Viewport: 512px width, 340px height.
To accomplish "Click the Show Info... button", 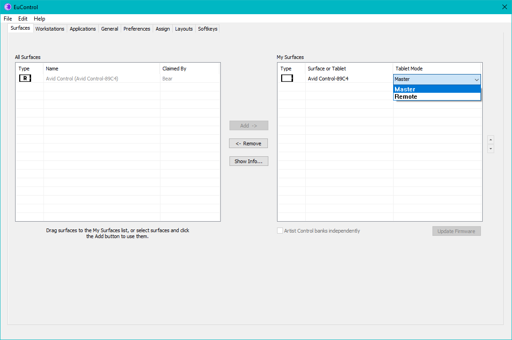I will click(248, 161).
